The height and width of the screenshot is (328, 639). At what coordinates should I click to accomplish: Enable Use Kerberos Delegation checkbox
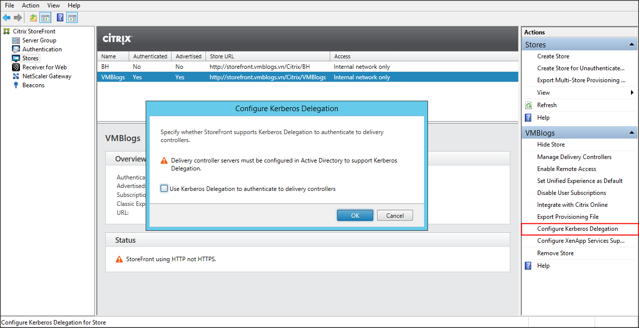click(164, 189)
